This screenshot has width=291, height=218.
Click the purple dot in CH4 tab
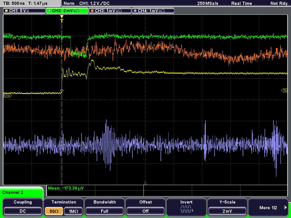[x=135, y=11]
